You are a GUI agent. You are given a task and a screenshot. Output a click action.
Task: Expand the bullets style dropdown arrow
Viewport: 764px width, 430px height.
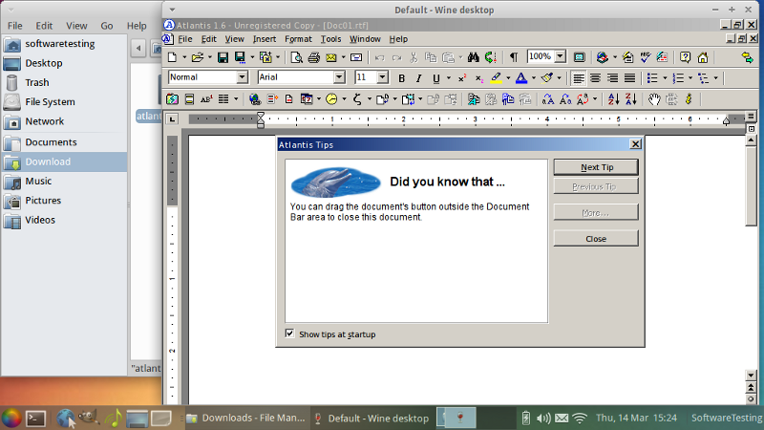pyautogui.click(x=665, y=78)
